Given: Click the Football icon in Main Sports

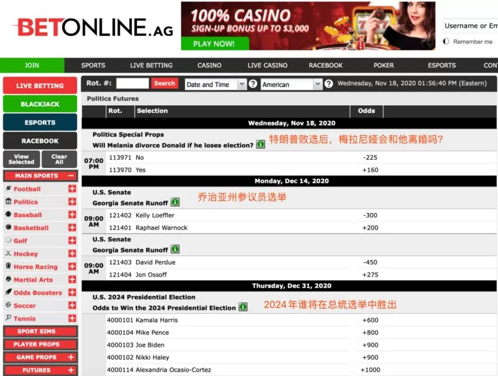Looking at the screenshot, I should coord(9,188).
